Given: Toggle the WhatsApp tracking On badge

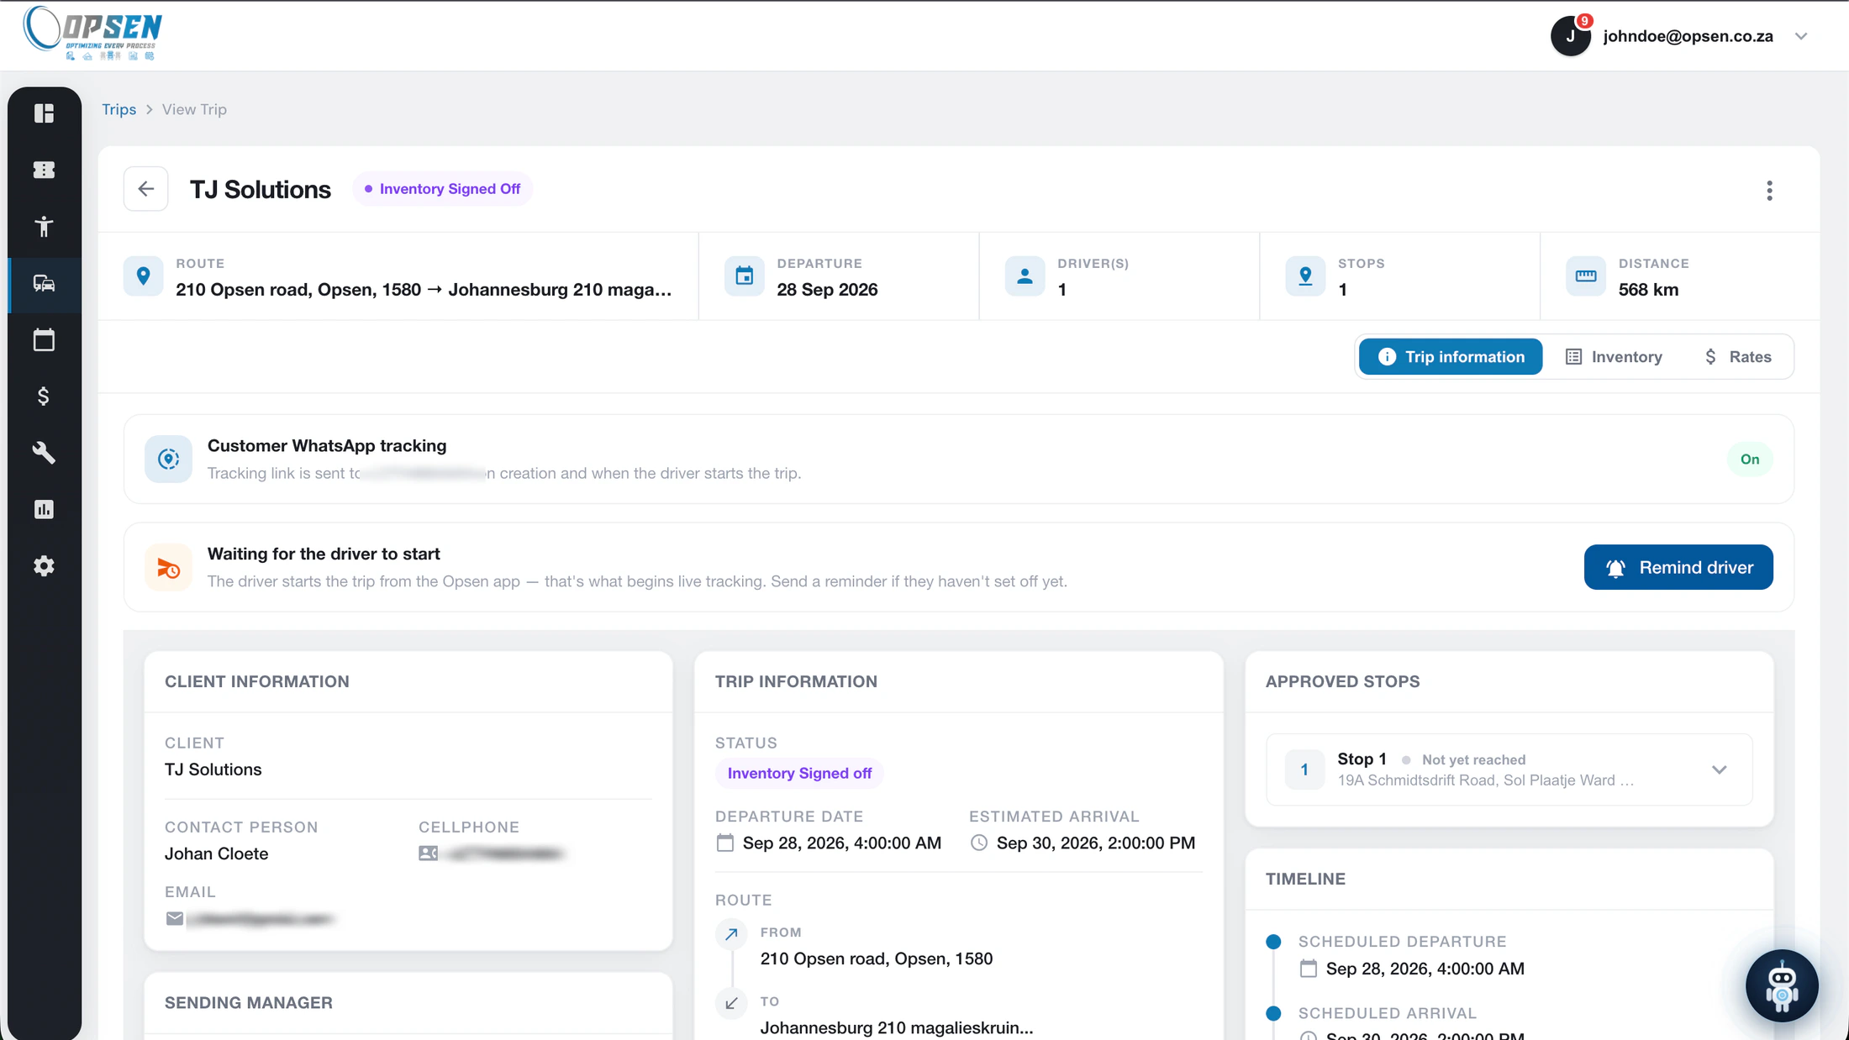Looking at the screenshot, I should pyautogui.click(x=1750, y=460).
